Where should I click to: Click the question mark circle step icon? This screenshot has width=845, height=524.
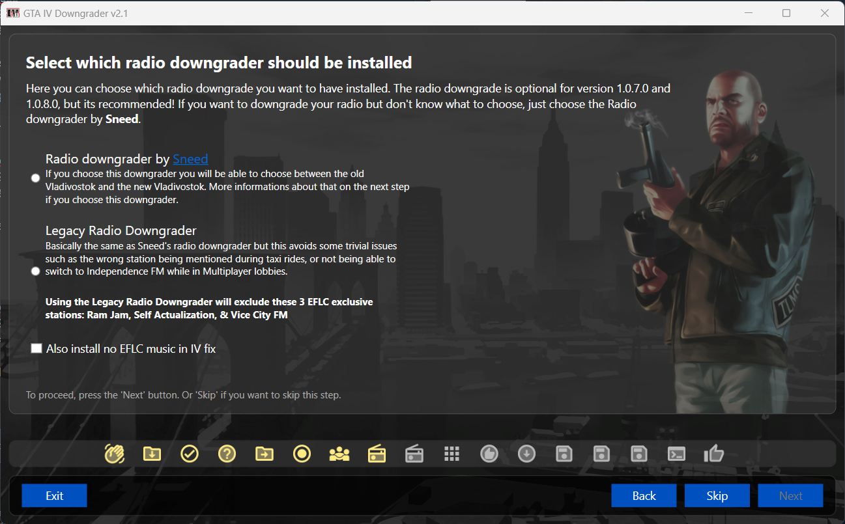227,454
